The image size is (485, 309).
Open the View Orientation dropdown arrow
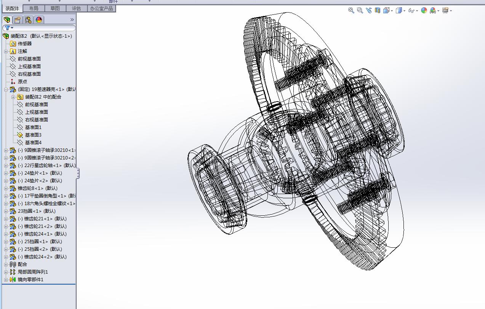tap(392, 11)
